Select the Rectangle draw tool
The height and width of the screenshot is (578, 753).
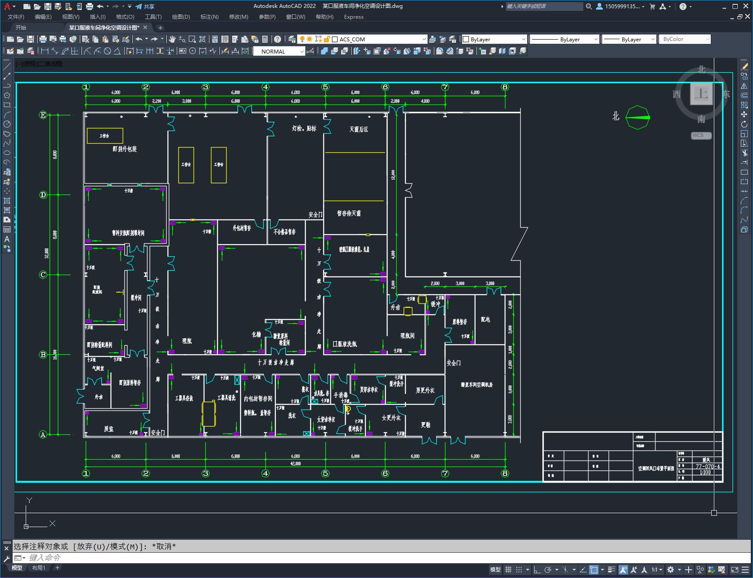pos(7,105)
